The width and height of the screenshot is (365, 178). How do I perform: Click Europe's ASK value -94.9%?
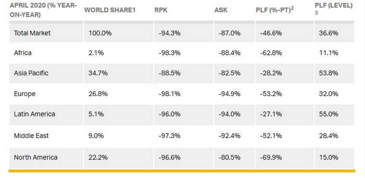coord(229,94)
